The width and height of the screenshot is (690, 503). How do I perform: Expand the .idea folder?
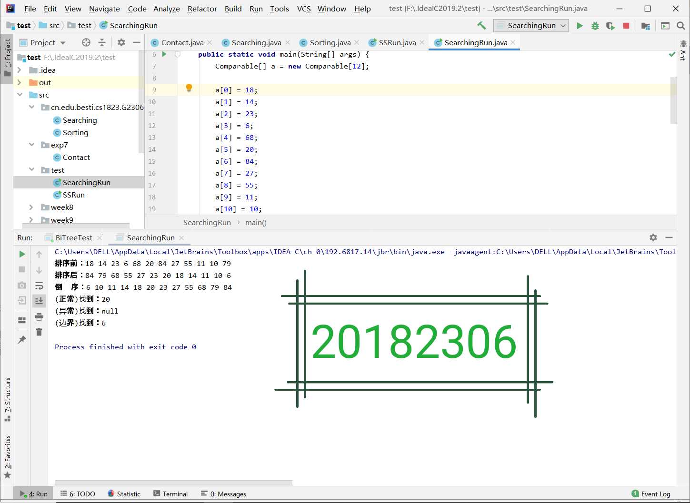pos(20,70)
